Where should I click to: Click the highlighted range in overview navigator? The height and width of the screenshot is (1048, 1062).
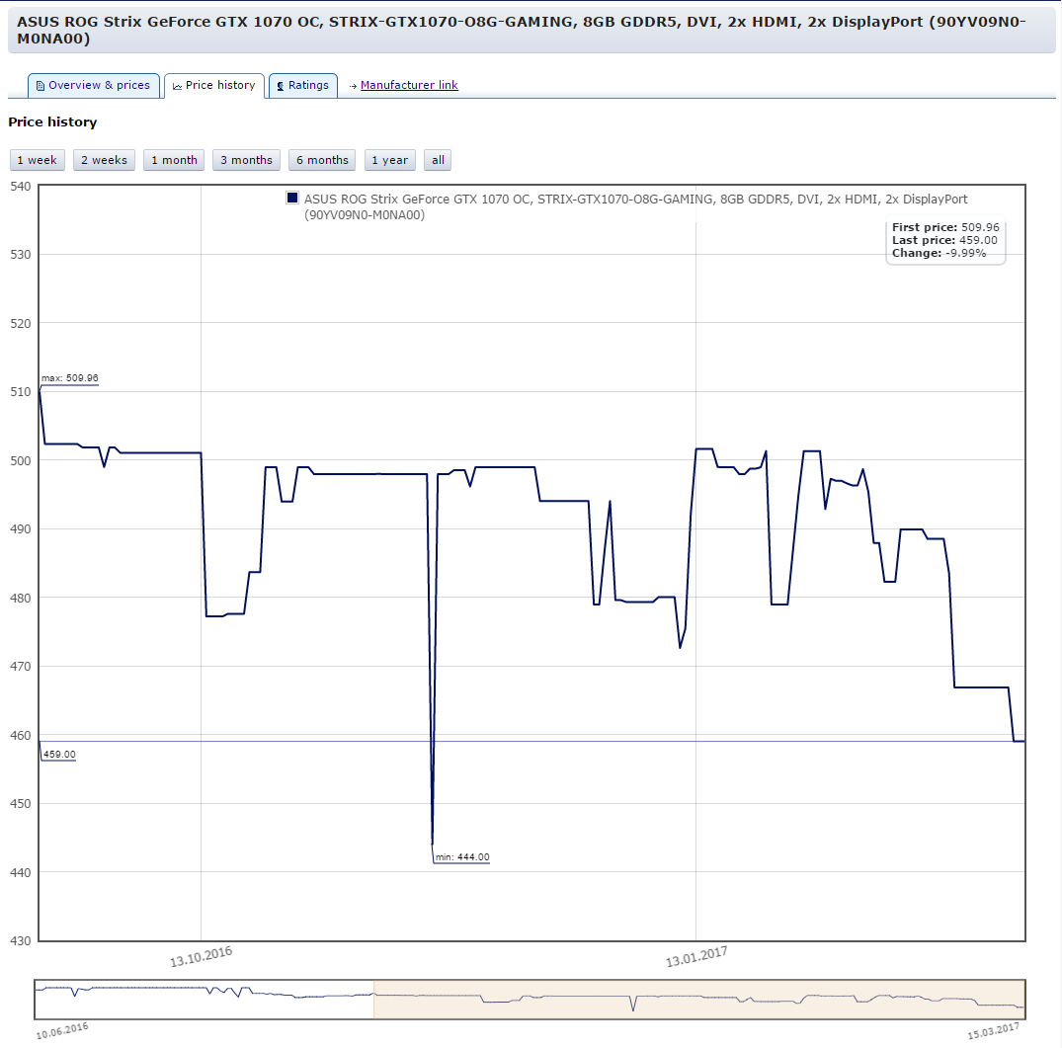(699, 1000)
